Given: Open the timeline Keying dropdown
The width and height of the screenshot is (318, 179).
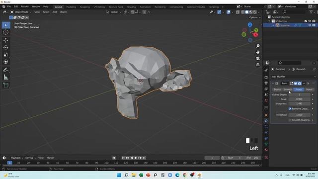Looking at the screenshot, I should click(x=30, y=158).
